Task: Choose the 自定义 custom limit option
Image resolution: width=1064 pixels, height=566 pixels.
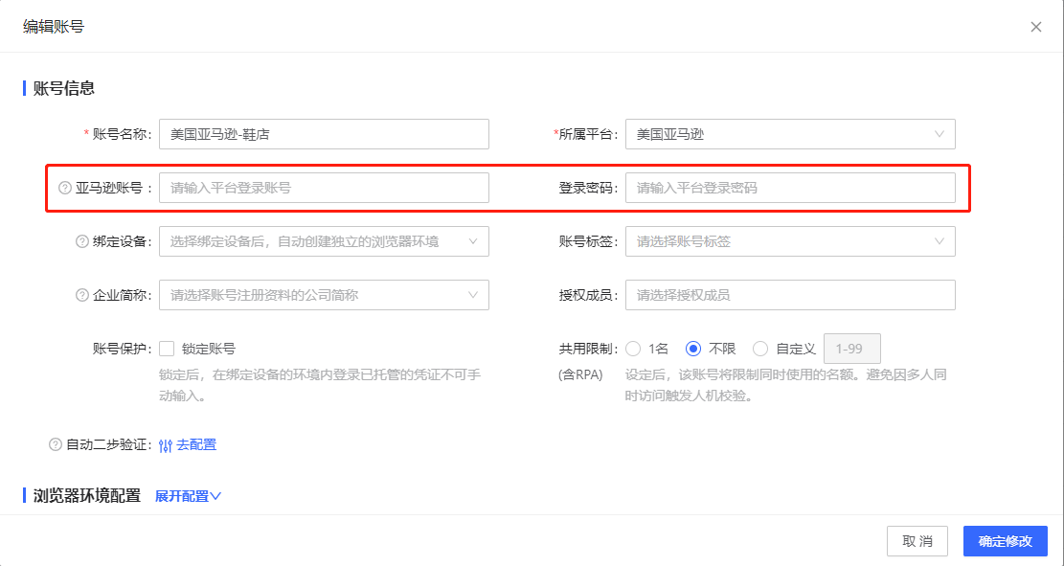Action: pyautogui.click(x=761, y=348)
